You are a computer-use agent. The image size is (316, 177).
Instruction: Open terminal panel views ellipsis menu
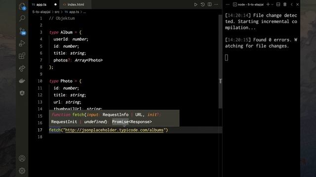click(228, 4)
